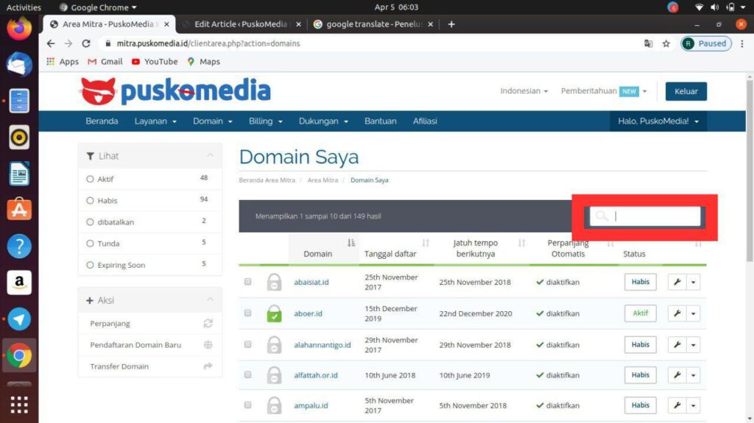
Task: Switch to the google translate tab
Action: coord(373,24)
